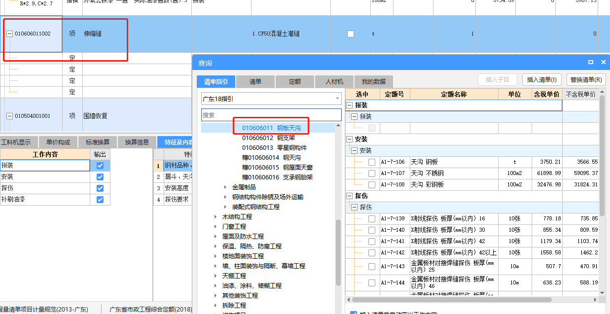Uncheck output for 安装 work content
This screenshot has height=314, width=610.
click(x=101, y=177)
